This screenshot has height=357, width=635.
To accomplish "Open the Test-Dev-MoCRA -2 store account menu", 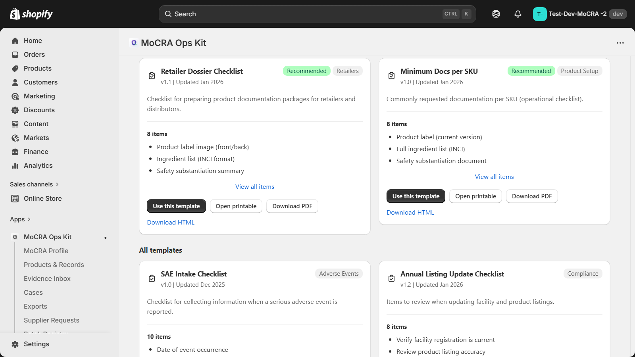I will tap(580, 14).
